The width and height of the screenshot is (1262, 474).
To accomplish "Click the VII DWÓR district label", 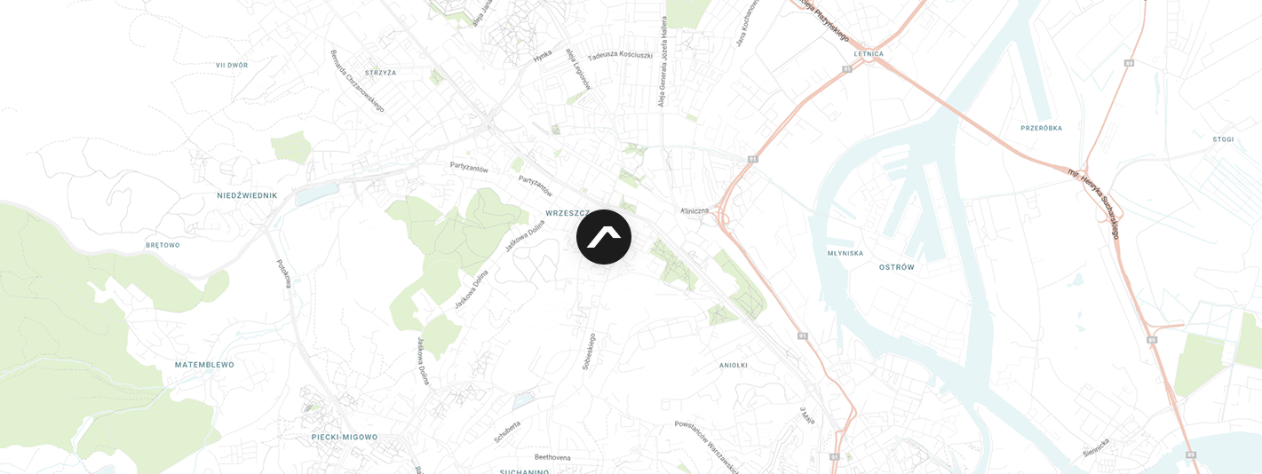I will click(232, 65).
